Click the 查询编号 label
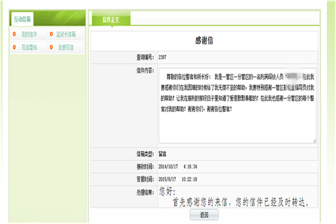336x224 pixels. (145, 58)
